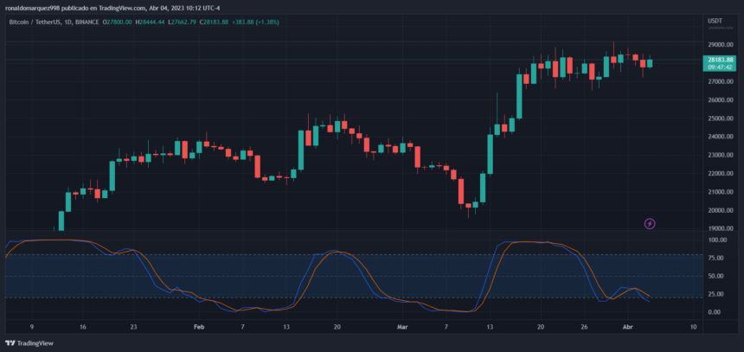
Task: Open the USDT currency selector
Action: pos(715,22)
